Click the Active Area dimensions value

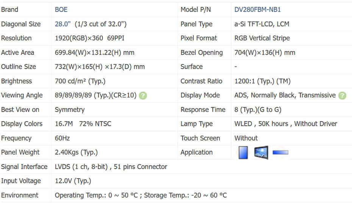95,53
